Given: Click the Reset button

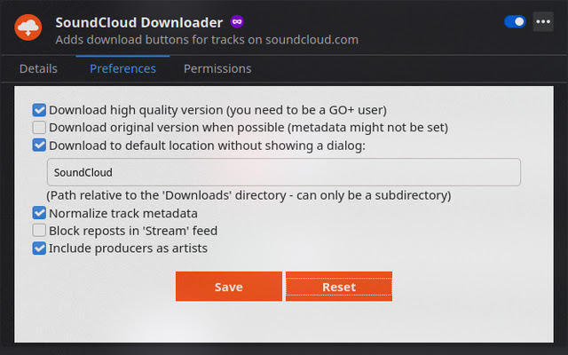Looking at the screenshot, I should point(339,287).
